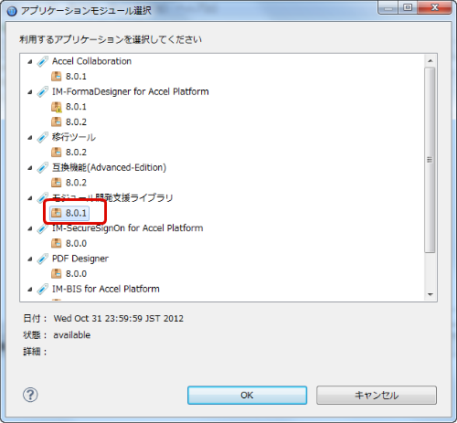Click the IM-FormaDesigner pen icon
Screen dimensions: 457x423
coord(42,91)
